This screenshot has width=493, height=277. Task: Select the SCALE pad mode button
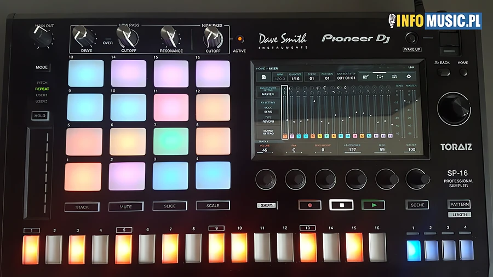pos(213,206)
